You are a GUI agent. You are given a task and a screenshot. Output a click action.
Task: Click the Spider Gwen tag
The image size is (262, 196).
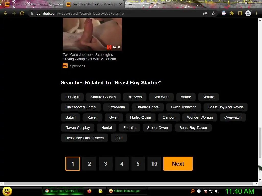tap(157, 128)
